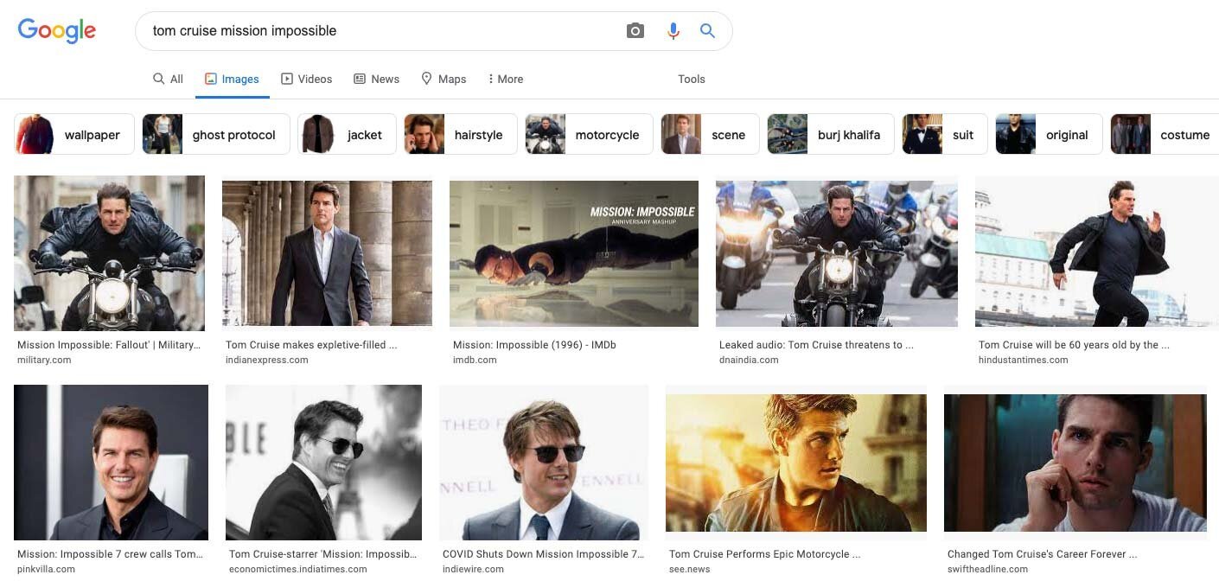Open the Tools options

(692, 79)
